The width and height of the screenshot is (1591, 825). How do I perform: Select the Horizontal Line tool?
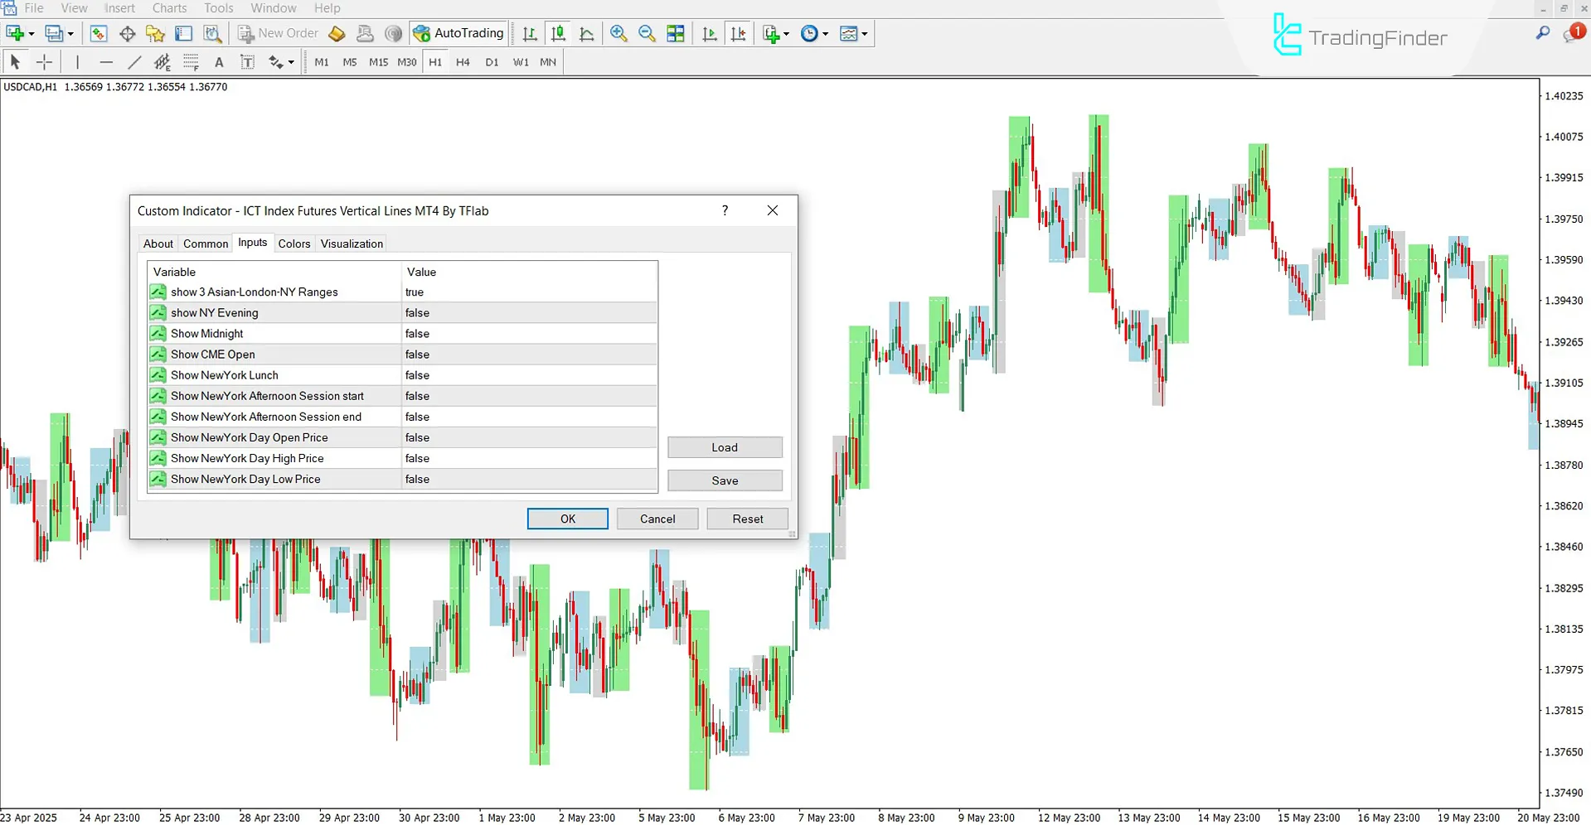(106, 61)
